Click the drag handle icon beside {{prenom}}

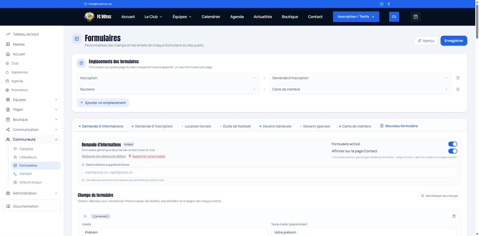(x=85, y=216)
